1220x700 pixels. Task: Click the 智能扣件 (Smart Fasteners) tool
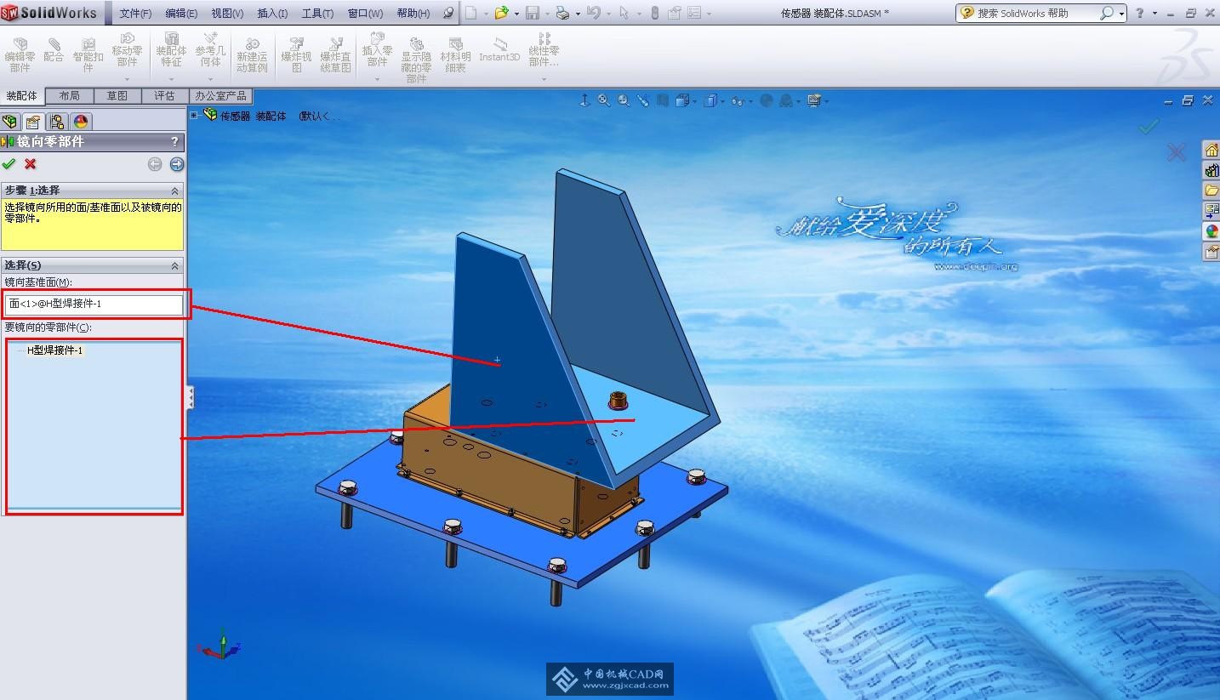88,55
